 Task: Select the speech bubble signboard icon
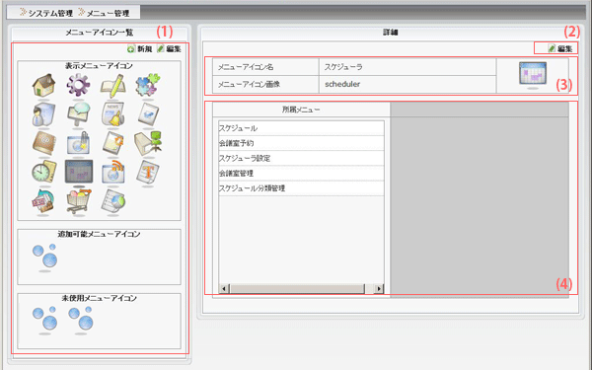click(79, 114)
